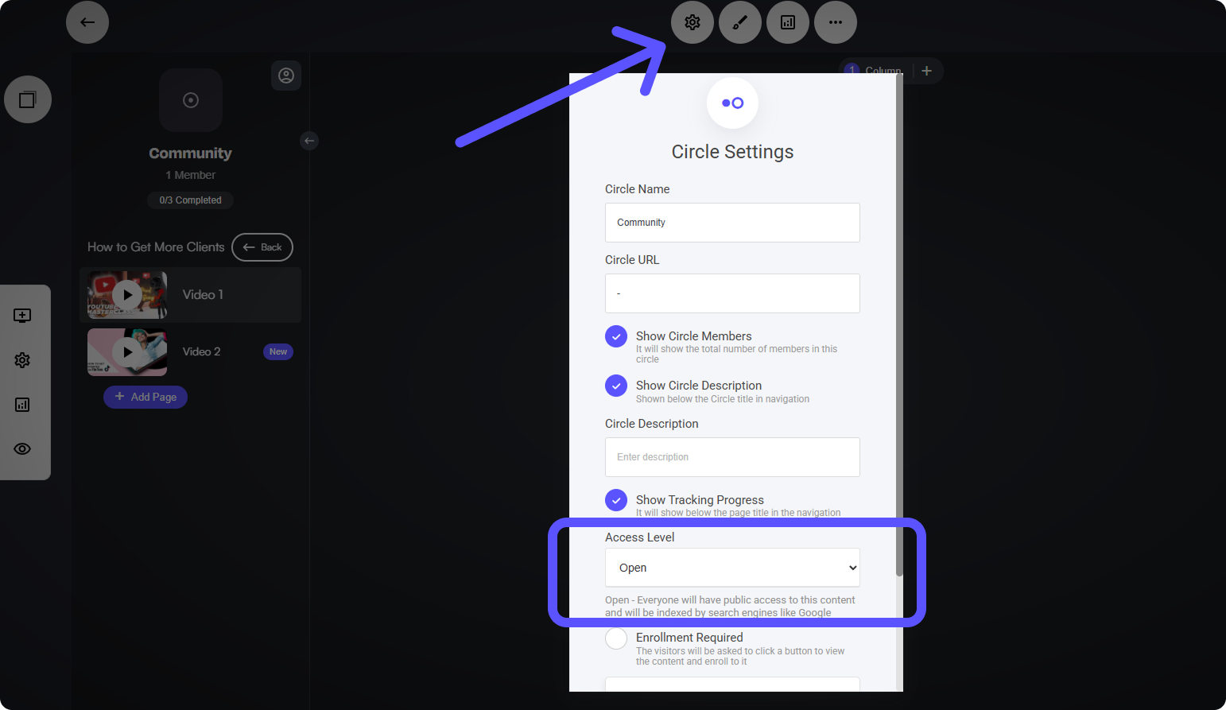Open the three-dot more options menu
1226x710 pixels.
[835, 22]
